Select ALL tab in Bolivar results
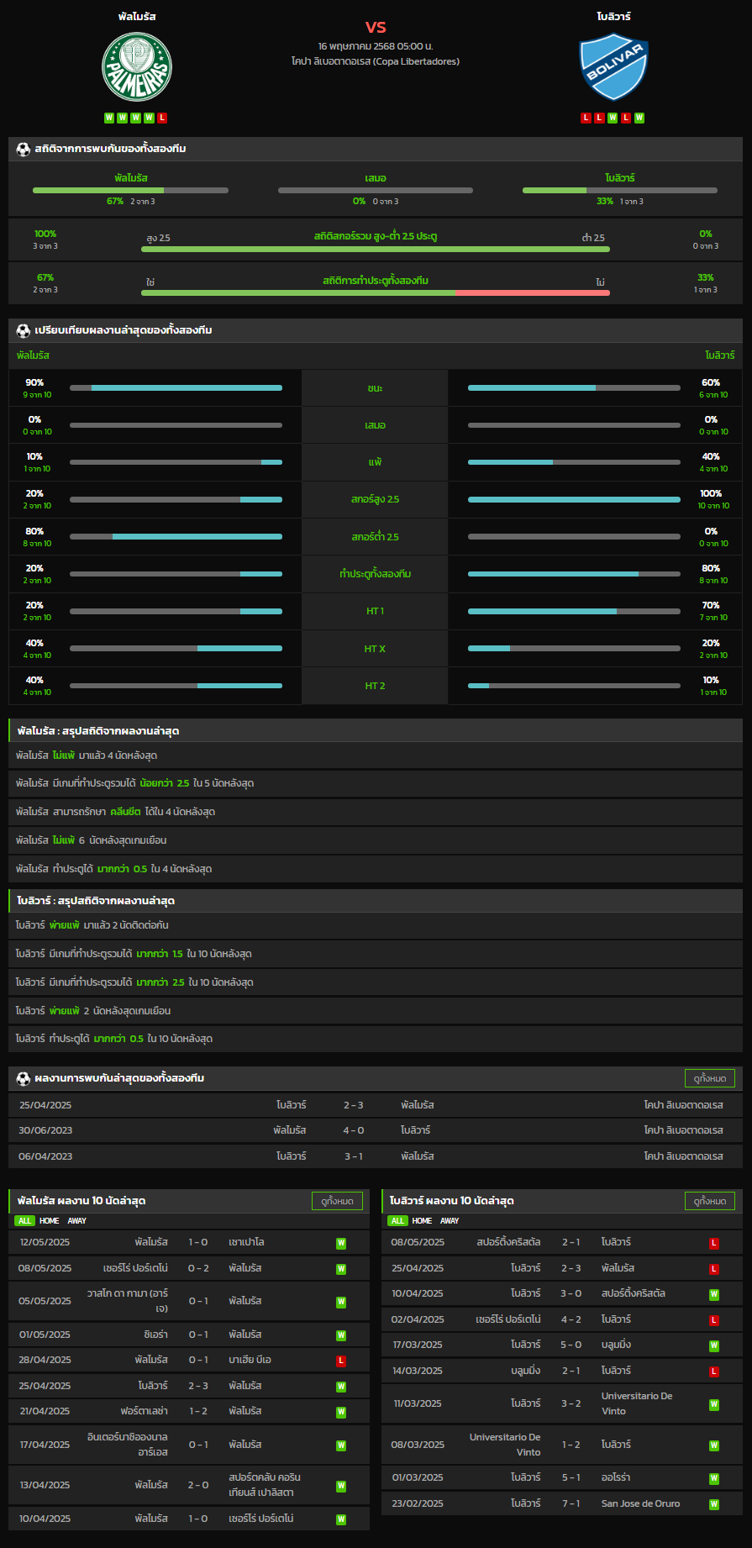 [x=397, y=1221]
